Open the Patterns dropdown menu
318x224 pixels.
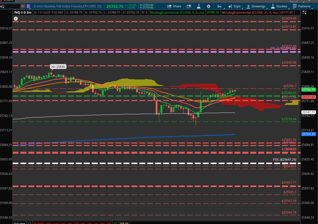(x=302, y=6)
